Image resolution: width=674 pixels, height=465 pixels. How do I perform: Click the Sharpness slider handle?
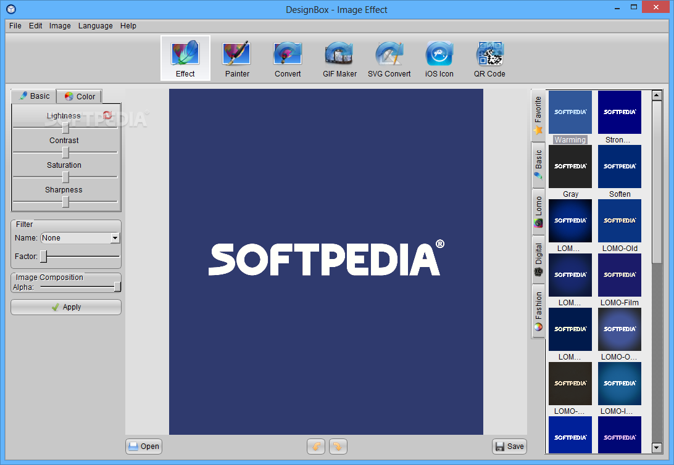pos(65,202)
